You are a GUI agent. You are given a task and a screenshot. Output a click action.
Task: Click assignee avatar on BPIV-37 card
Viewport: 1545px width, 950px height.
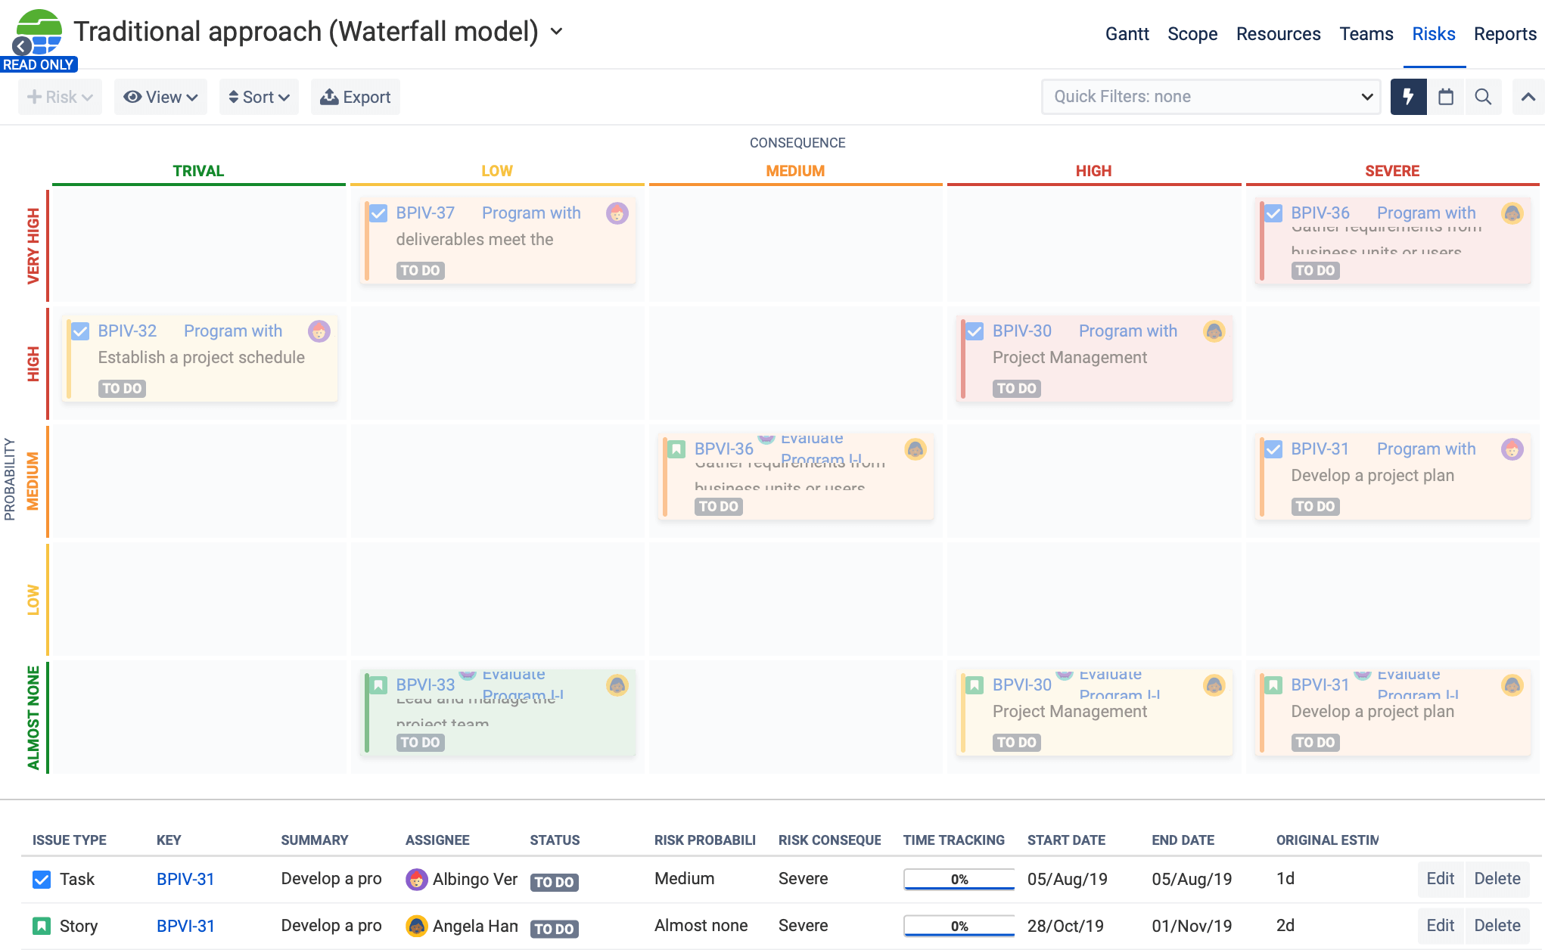[x=617, y=213]
